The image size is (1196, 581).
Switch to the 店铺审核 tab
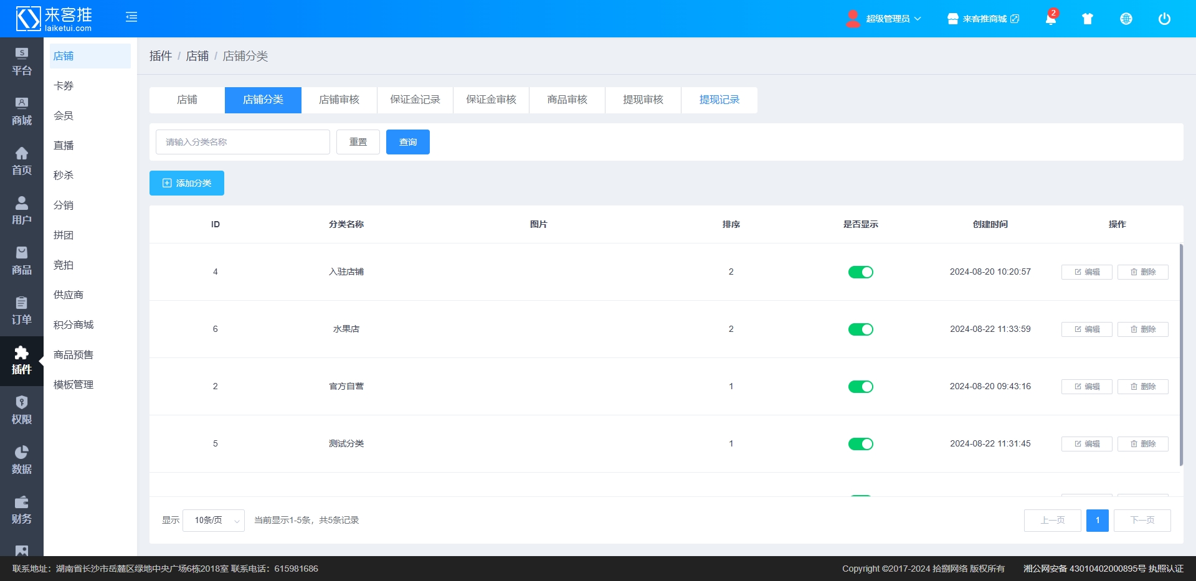click(339, 100)
